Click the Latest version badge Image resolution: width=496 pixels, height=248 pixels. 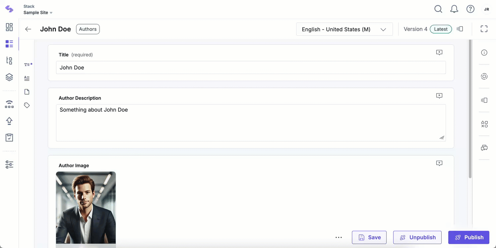click(441, 29)
